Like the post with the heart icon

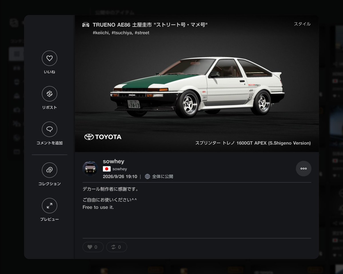[49, 58]
